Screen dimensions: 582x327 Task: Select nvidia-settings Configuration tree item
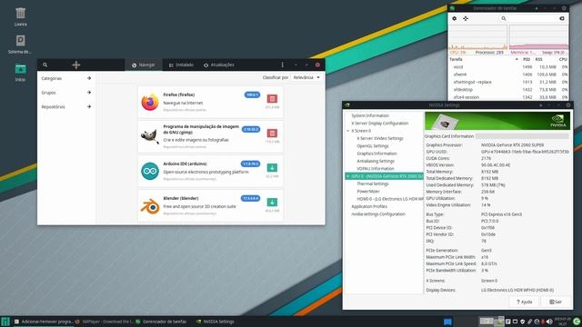point(378,214)
